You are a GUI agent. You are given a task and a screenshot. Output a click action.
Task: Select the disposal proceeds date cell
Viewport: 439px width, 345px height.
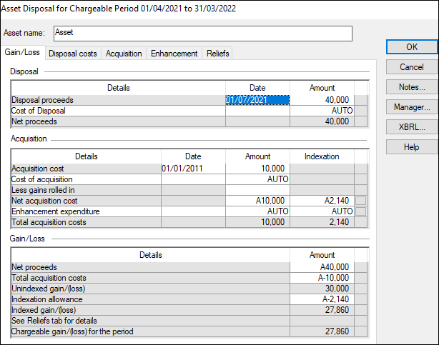coord(257,100)
